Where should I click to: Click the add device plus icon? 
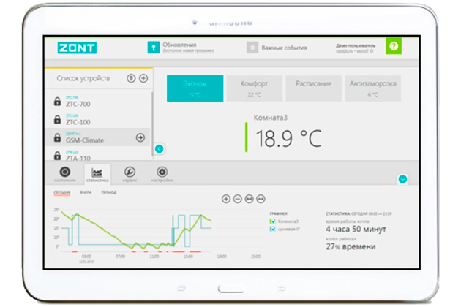pos(143,78)
